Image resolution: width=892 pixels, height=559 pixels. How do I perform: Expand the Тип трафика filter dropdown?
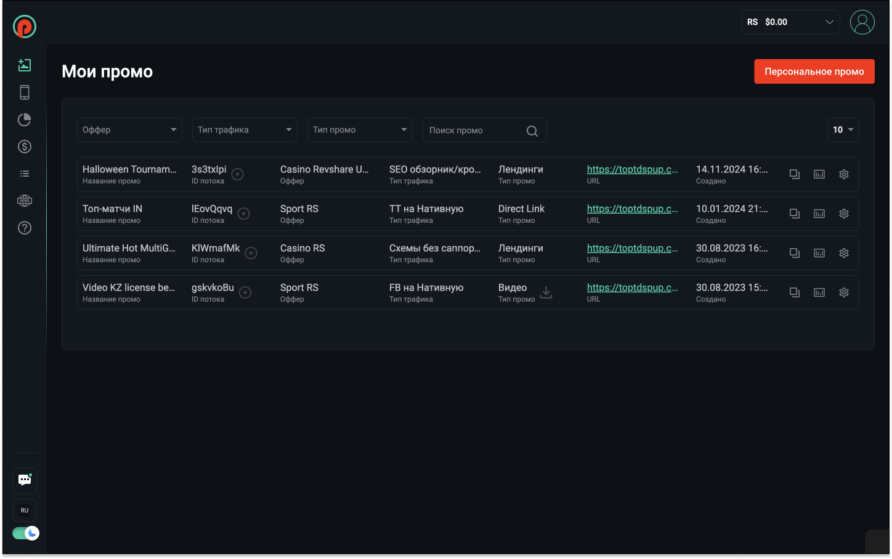(x=245, y=130)
